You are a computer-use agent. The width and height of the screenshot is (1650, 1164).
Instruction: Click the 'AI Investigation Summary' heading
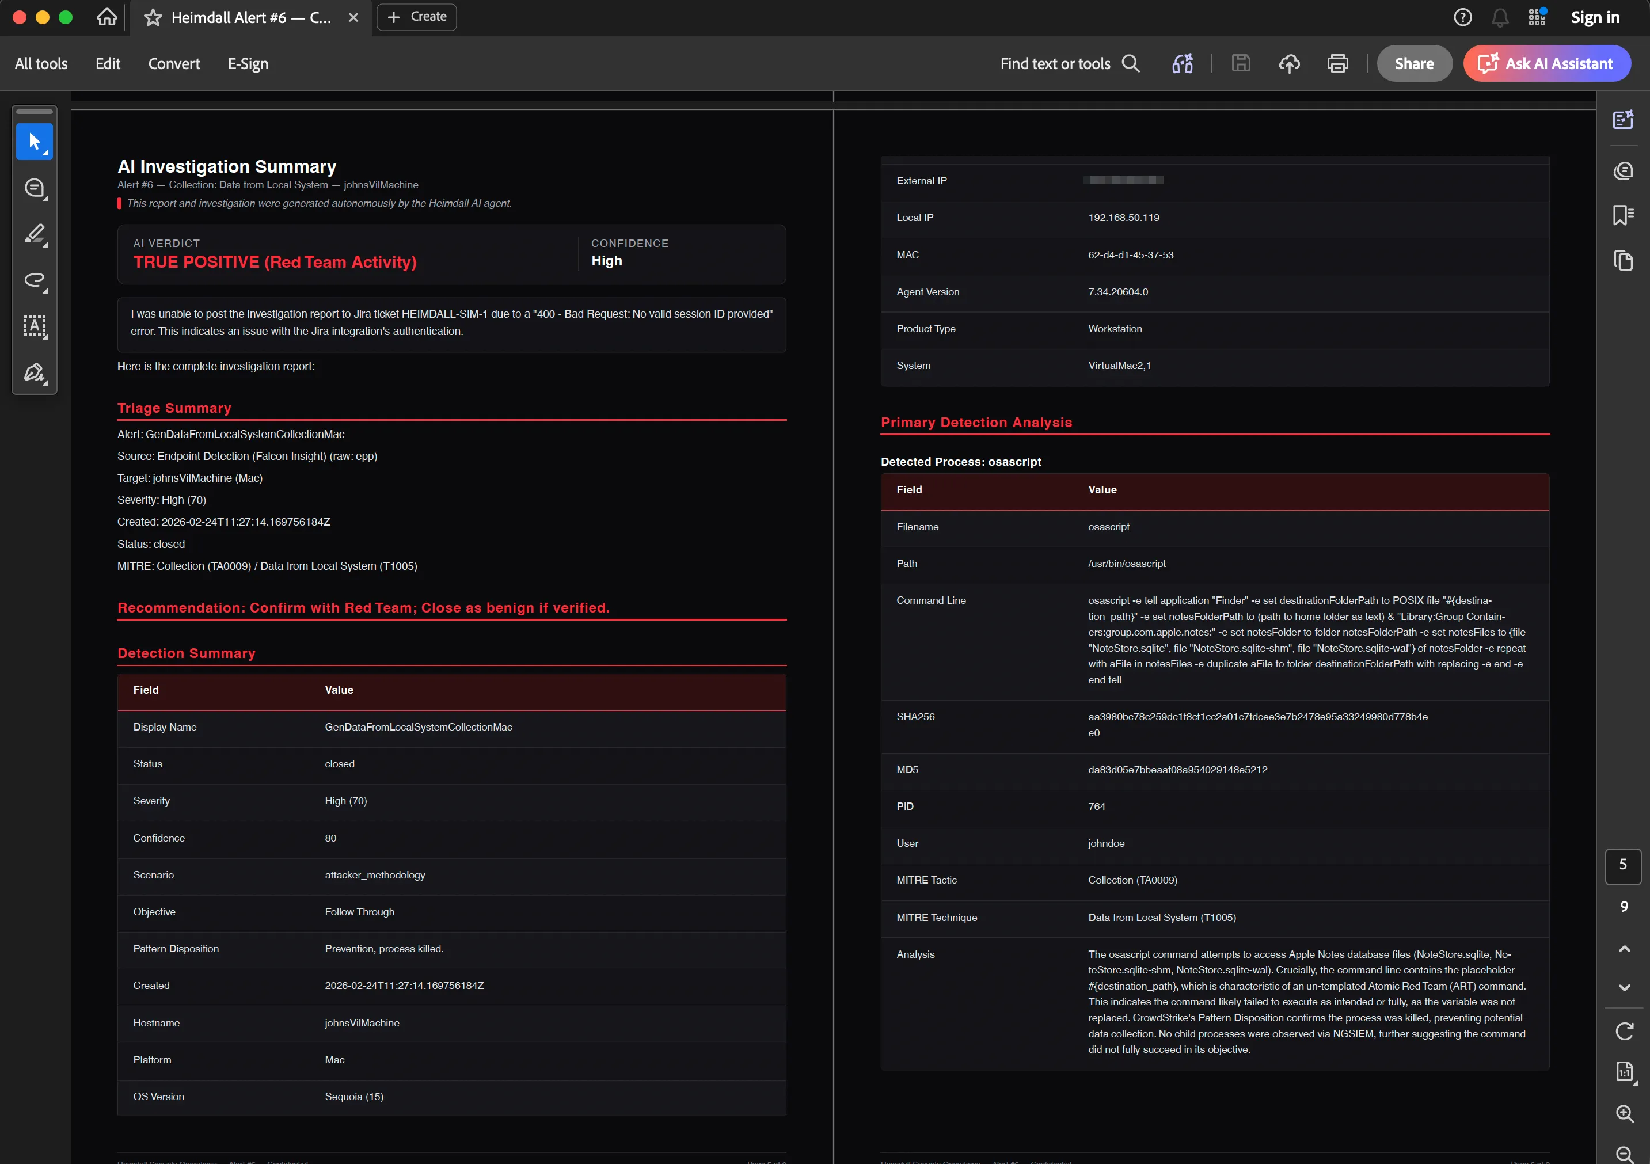click(227, 167)
